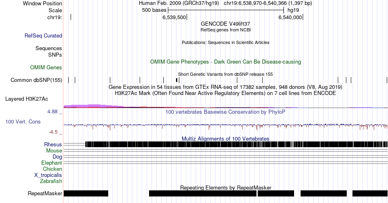Click the Scale label on the left

coord(56,10)
